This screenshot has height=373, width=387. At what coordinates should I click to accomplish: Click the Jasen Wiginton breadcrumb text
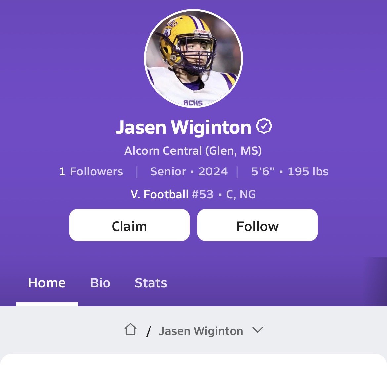coord(201,331)
